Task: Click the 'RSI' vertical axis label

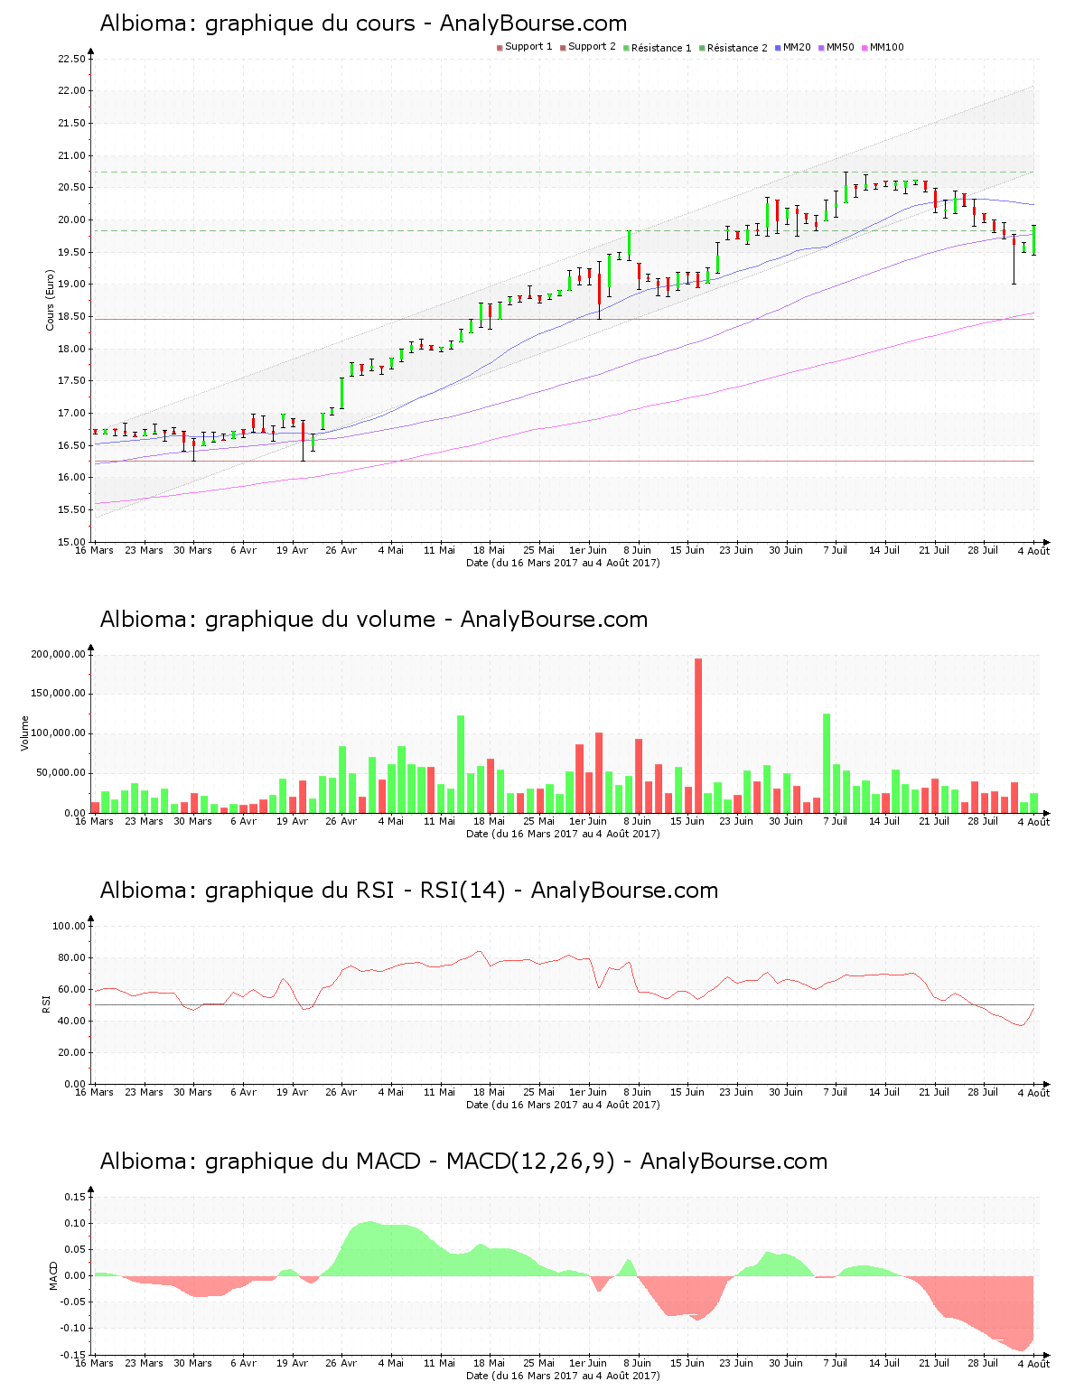Action: coord(45,1003)
